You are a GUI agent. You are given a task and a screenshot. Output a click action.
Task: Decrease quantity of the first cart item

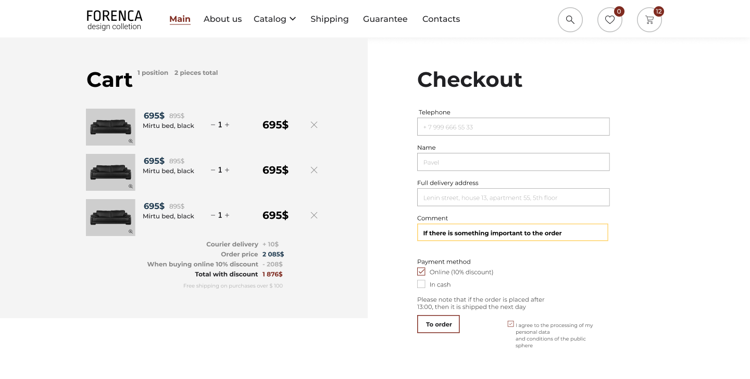[213, 125]
